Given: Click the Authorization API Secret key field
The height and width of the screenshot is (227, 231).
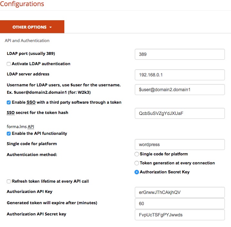Looking at the screenshot, I should pyautogui.click(x=180, y=215).
